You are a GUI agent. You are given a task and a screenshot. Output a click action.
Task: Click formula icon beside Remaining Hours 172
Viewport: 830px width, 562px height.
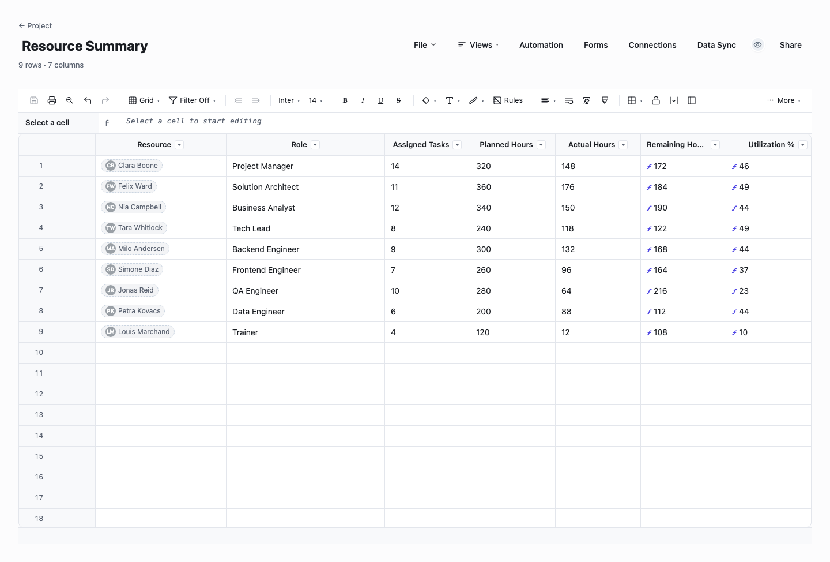pyautogui.click(x=649, y=167)
